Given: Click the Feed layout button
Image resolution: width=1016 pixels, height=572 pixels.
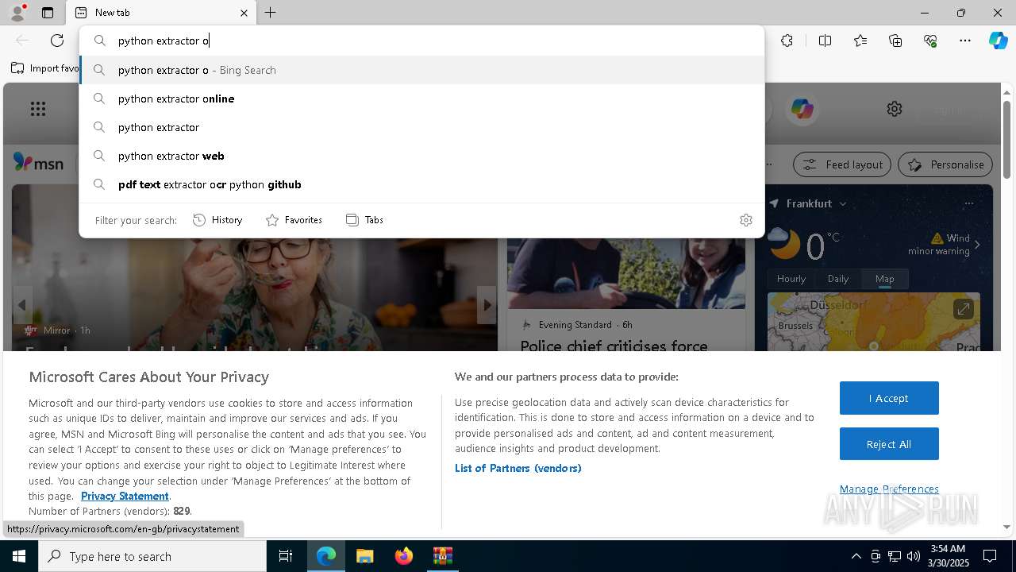Looking at the screenshot, I should coord(842,164).
